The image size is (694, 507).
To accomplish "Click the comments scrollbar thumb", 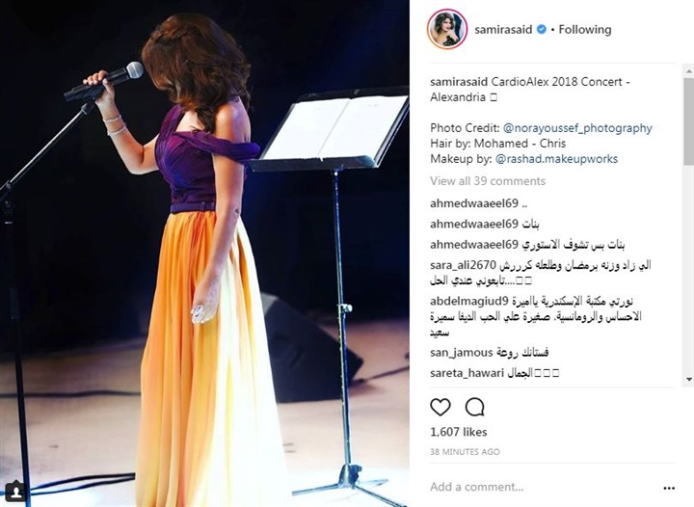I will (688, 121).
